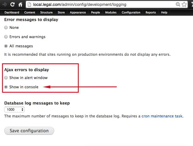Follow the cron maintenance task link
193x146 pixels.
162,116
